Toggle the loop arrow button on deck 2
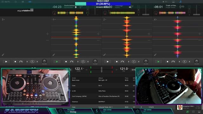The height and width of the screenshot is (114, 203). (x=122, y=62)
